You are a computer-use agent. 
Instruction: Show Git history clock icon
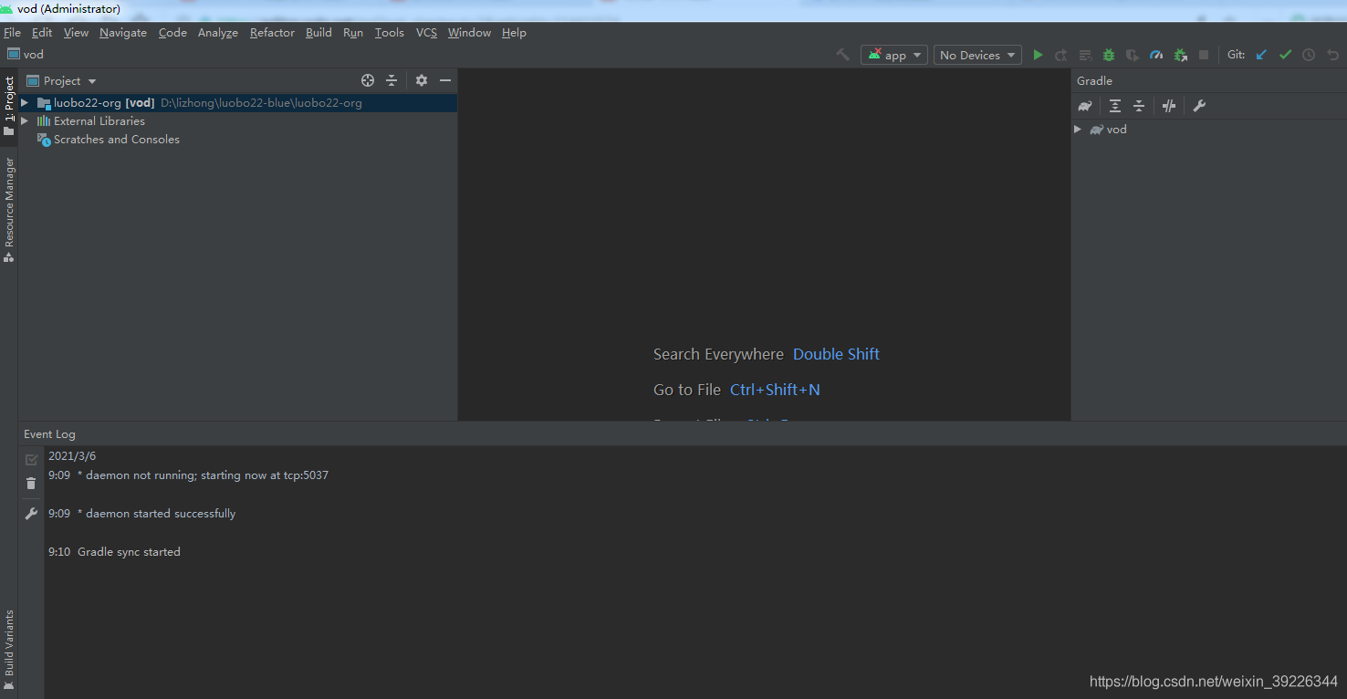[1309, 55]
